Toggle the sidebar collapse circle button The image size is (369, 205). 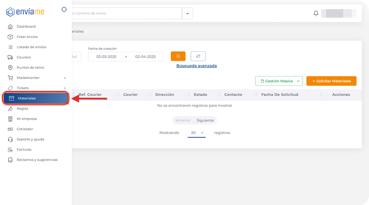click(x=64, y=9)
